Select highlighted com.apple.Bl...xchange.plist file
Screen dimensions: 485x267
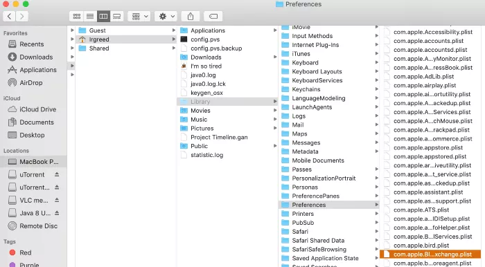coord(431,255)
